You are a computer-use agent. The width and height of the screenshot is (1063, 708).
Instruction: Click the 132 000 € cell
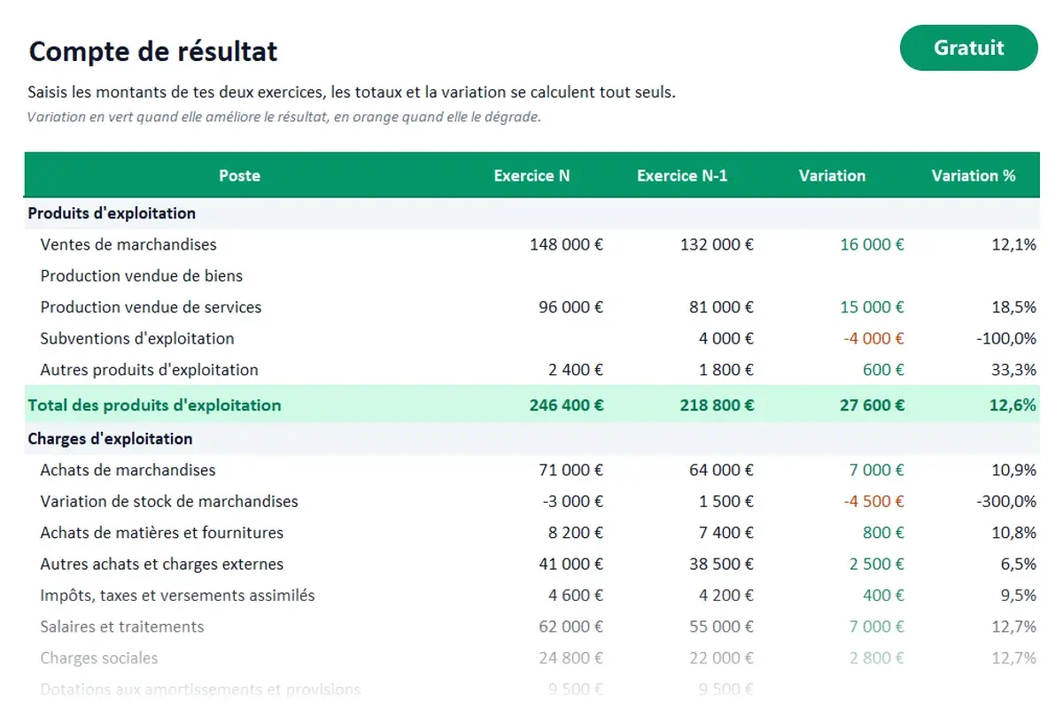(x=717, y=244)
